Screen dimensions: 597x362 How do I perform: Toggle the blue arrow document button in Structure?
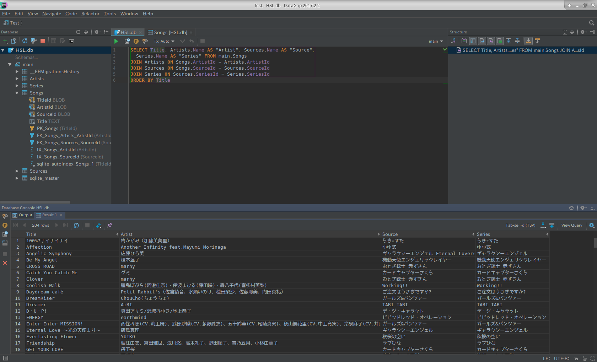pyautogui.click(x=482, y=41)
